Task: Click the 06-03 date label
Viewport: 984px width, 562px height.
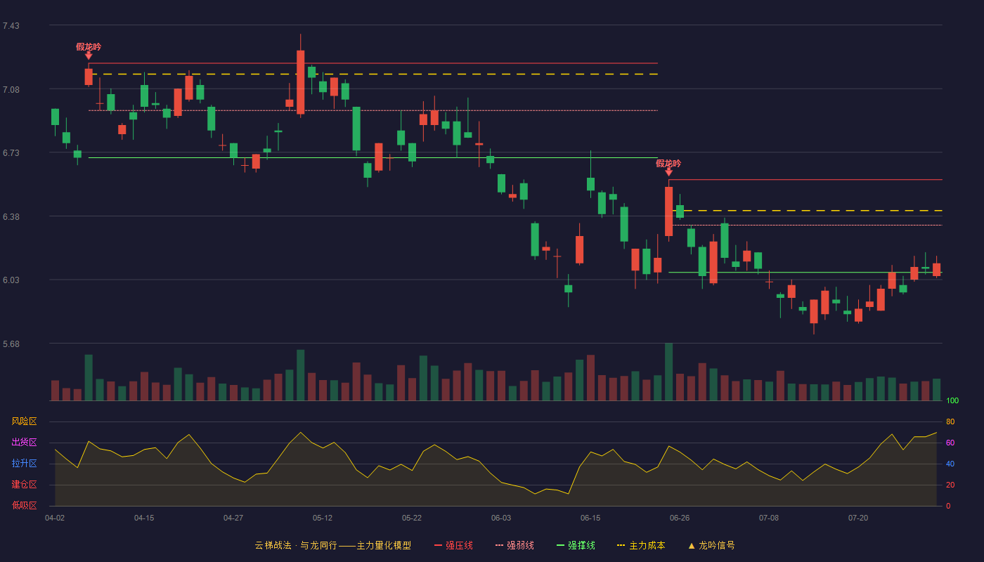Action: (501, 518)
